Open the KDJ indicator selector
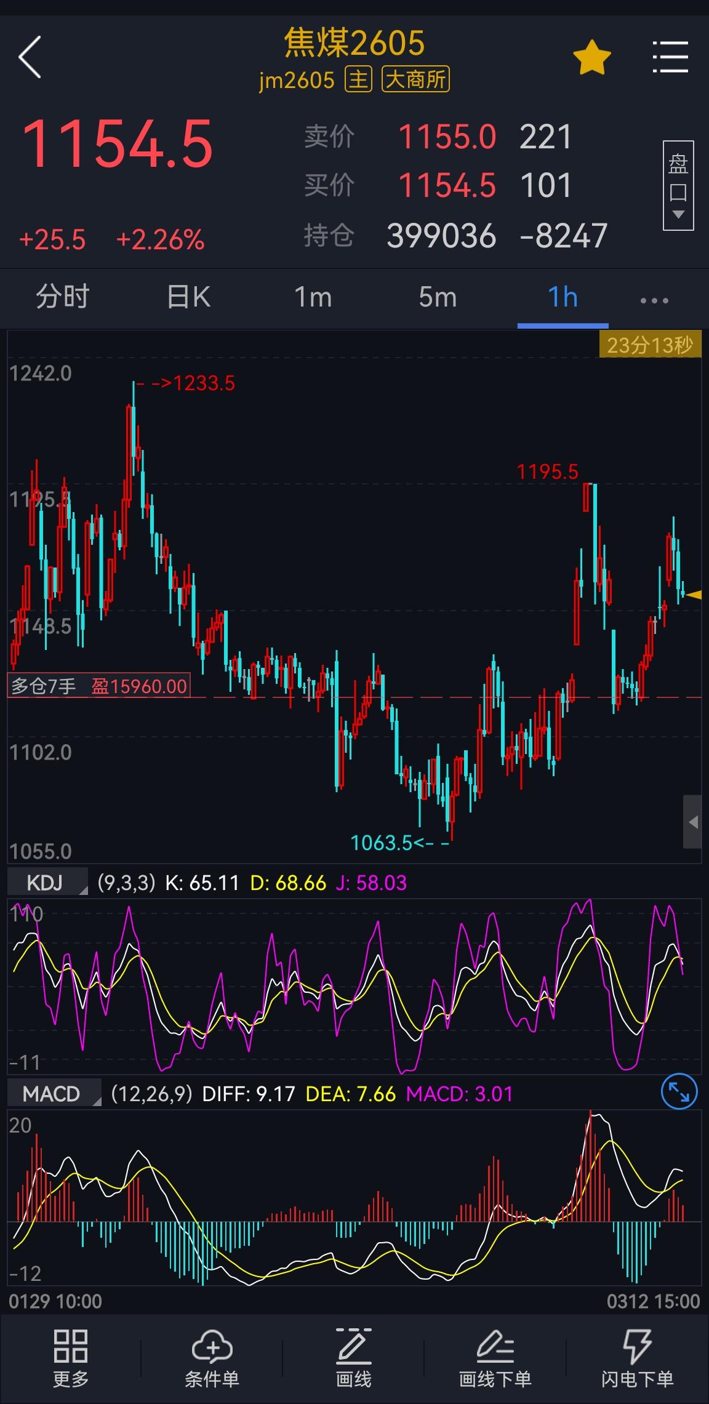The width and height of the screenshot is (709, 1404). click(x=47, y=883)
